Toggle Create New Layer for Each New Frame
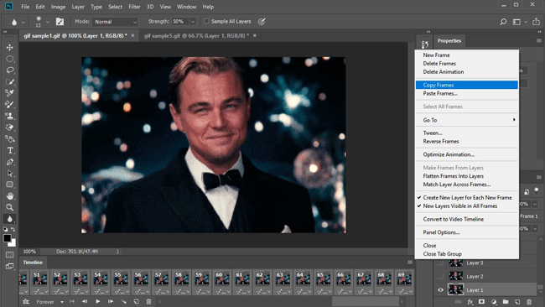The image size is (545, 307). pos(467,197)
